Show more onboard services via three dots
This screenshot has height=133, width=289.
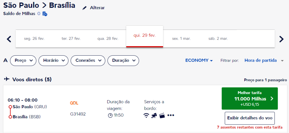point(170,115)
